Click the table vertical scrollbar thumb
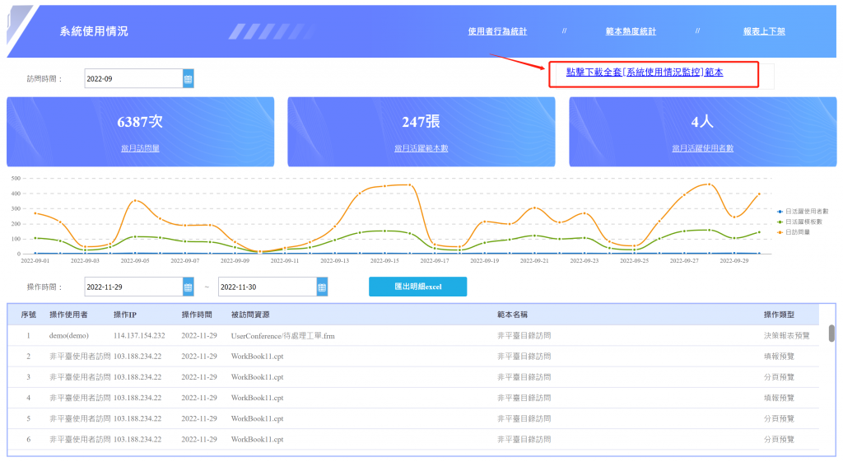Screen dimensions: 843x462 [831, 333]
